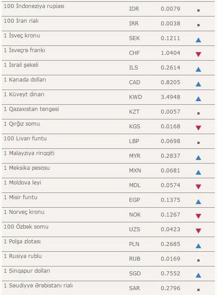Viewport: 217px width, 295px height.
Task: Click the blue up arrow for Kanada dolları
Action: [x=198, y=84]
